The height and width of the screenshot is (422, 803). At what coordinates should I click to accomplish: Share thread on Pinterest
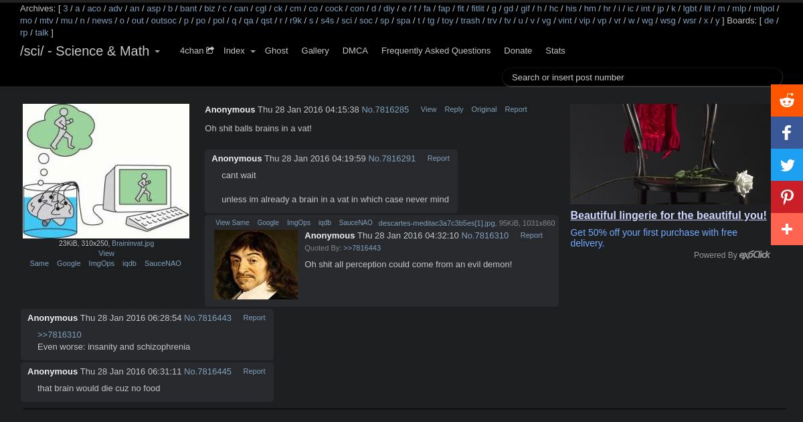click(x=787, y=197)
